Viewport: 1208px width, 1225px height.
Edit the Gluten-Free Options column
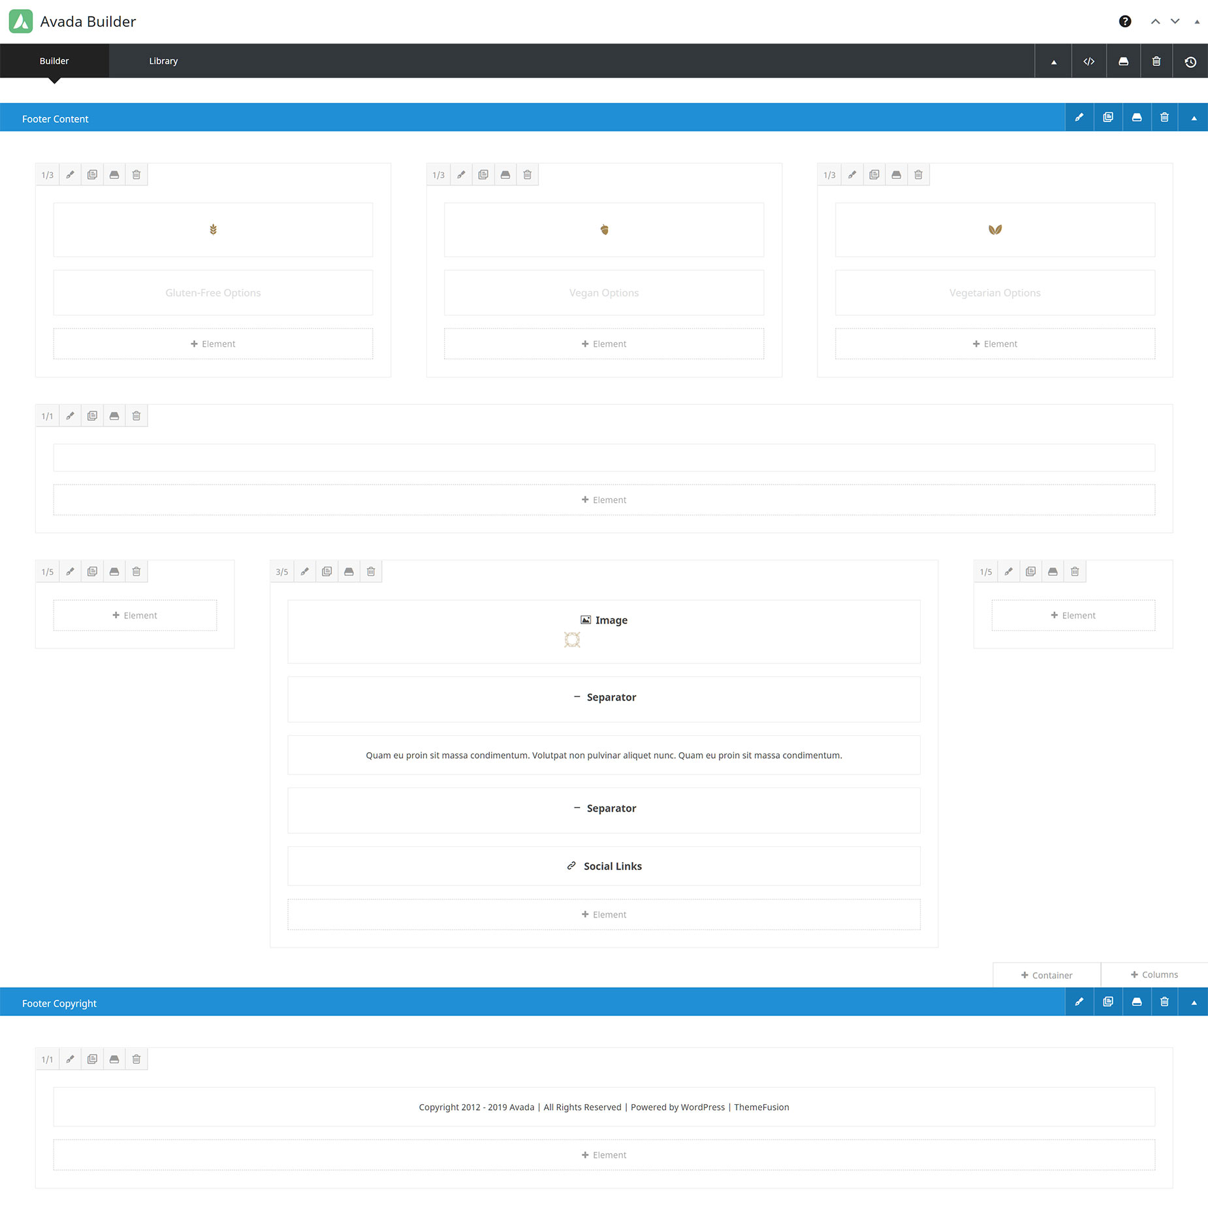click(70, 174)
